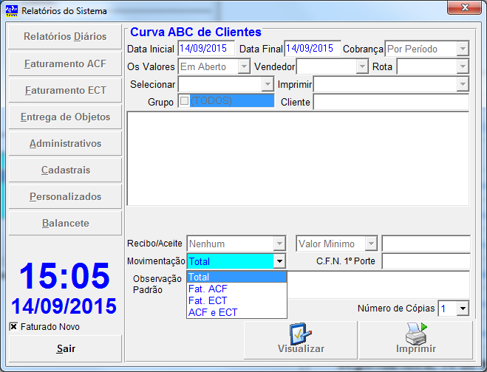
Task: Toggle the Faturado Novo checkbox
Action: (13, 326)
